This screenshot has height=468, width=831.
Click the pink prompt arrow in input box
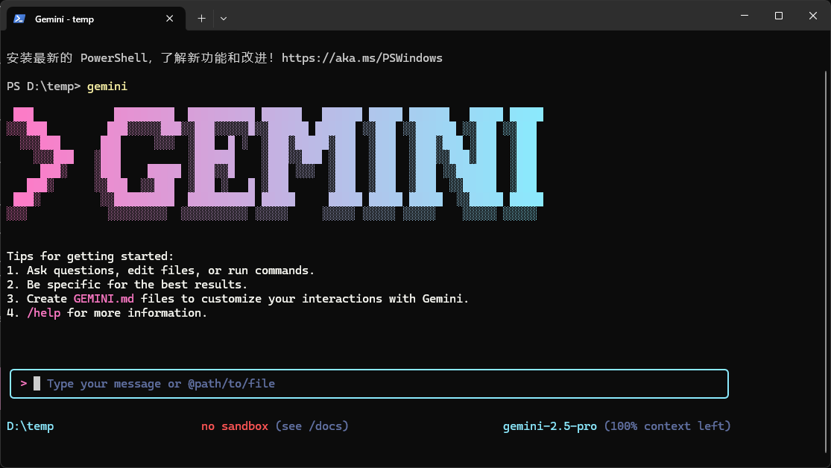pyautogui.click(x=24, y=383)
